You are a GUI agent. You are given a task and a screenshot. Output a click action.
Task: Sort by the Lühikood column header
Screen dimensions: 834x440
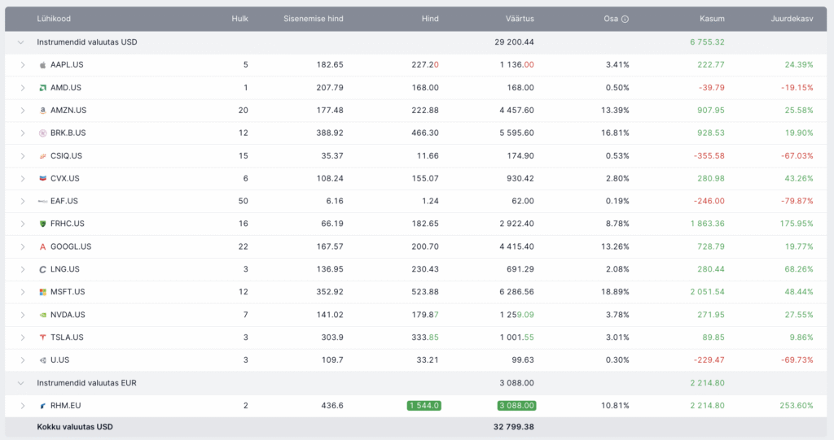[x=54, y=19]
